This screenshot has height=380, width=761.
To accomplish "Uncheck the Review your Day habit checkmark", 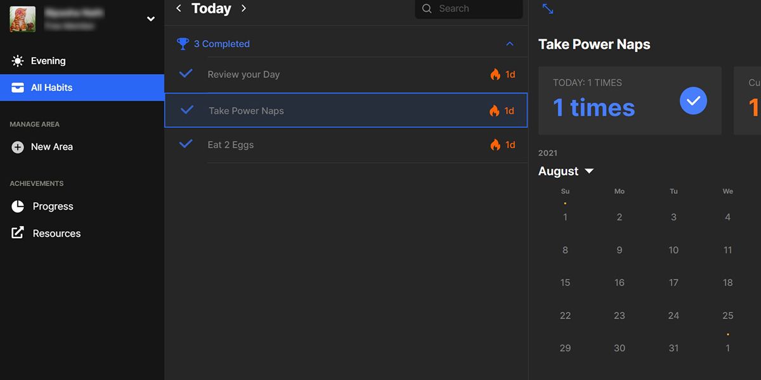I will pos(186,73).
